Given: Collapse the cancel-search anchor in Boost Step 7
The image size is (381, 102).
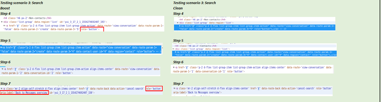Looking at the screenshot, I should 1,89.
